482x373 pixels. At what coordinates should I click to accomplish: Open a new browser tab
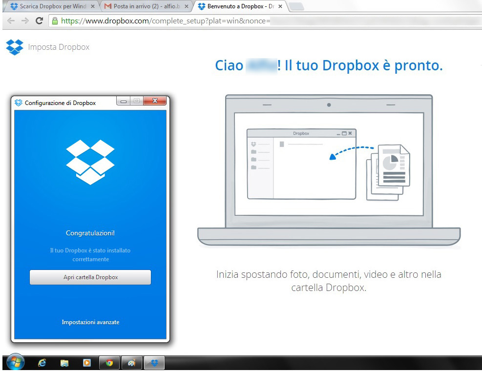click(296, 6)
